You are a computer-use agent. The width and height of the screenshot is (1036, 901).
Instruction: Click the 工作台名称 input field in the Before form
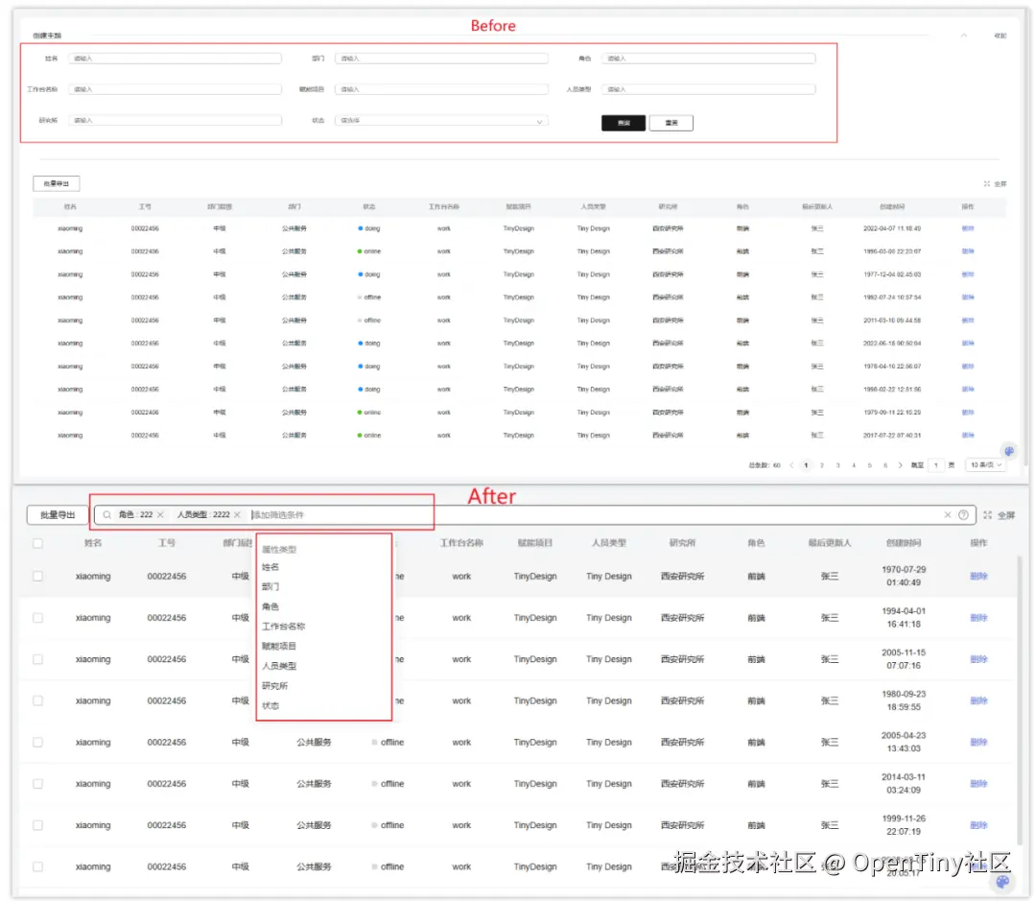[176, 89]
